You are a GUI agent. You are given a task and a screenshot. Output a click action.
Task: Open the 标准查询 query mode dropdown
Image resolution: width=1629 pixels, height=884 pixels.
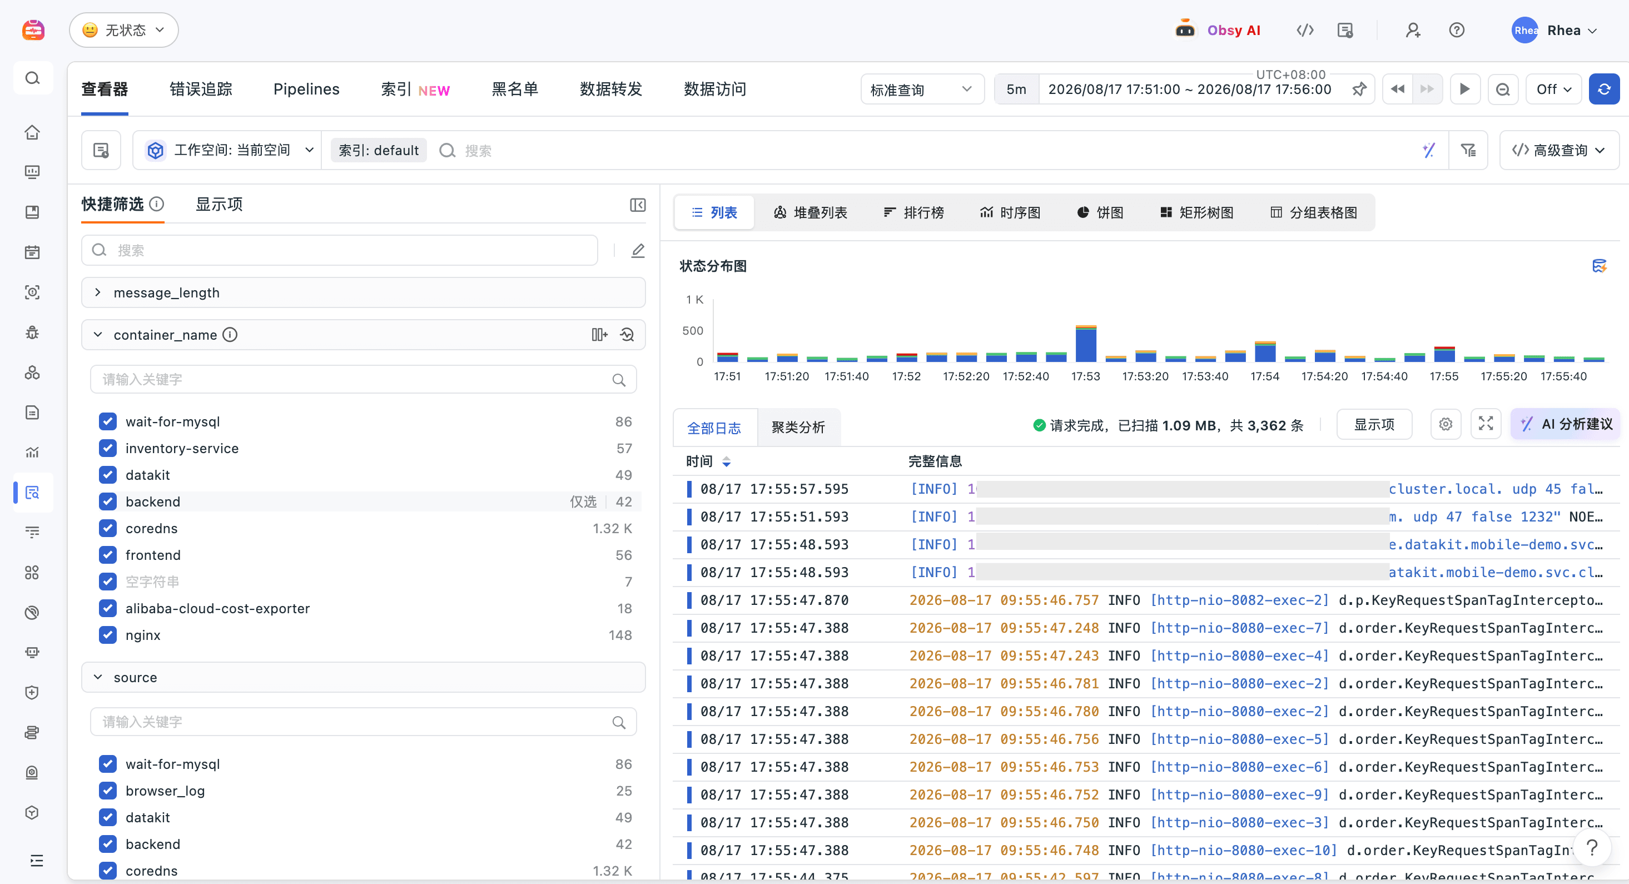pyautogui.click(x=921, y=89)
